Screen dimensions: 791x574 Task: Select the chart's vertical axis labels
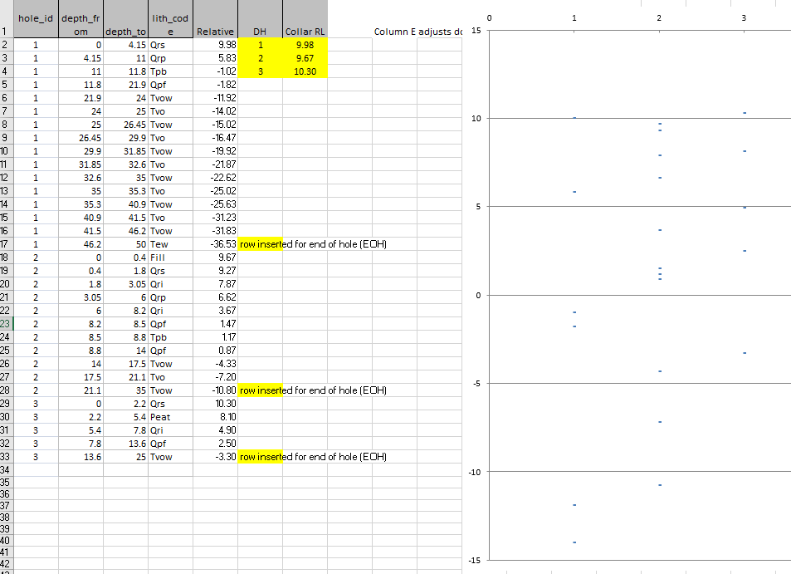click(478, 294)
